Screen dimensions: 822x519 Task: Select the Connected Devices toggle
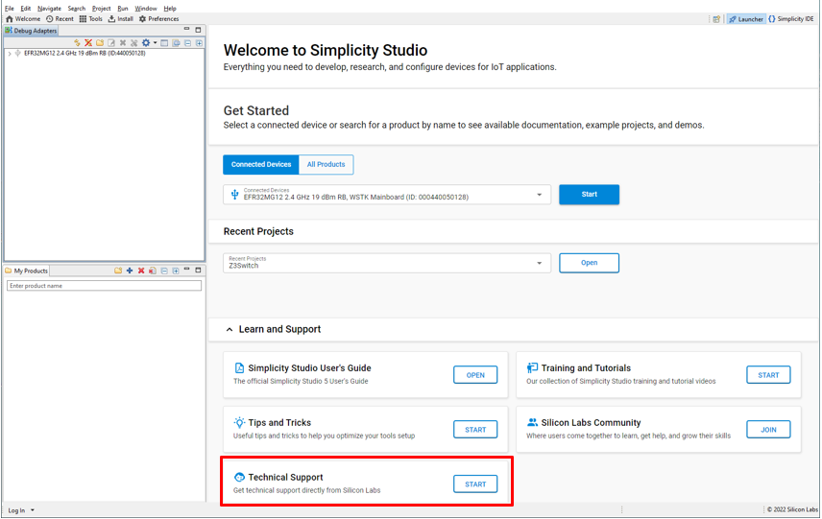260,165
